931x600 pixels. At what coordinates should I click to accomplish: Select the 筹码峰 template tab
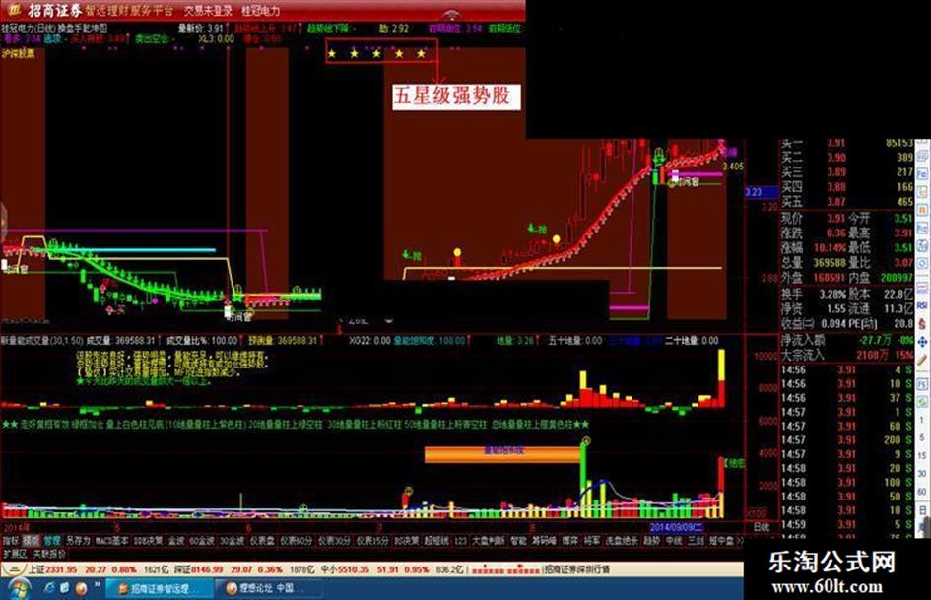545,541
